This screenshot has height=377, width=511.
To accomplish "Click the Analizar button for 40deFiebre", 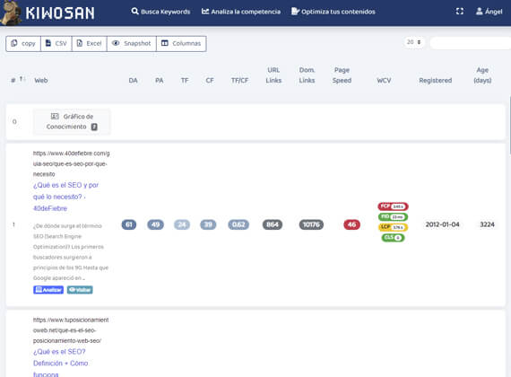I will point(48,290).
